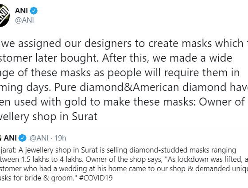Click the quoted tweet's small ANI avatar
Screen dimensions: 248x188
[0, 138]
